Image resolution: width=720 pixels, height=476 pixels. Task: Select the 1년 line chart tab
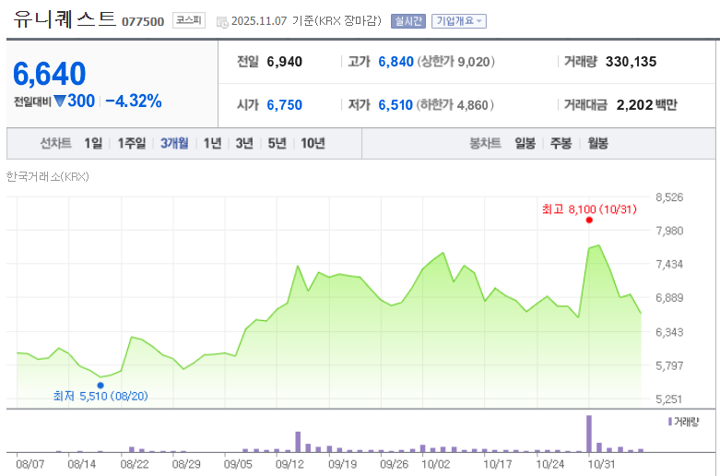point(213,143)
